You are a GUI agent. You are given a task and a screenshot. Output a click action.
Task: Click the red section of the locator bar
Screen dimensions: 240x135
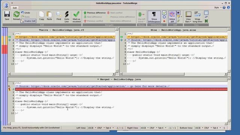point(4,49)
